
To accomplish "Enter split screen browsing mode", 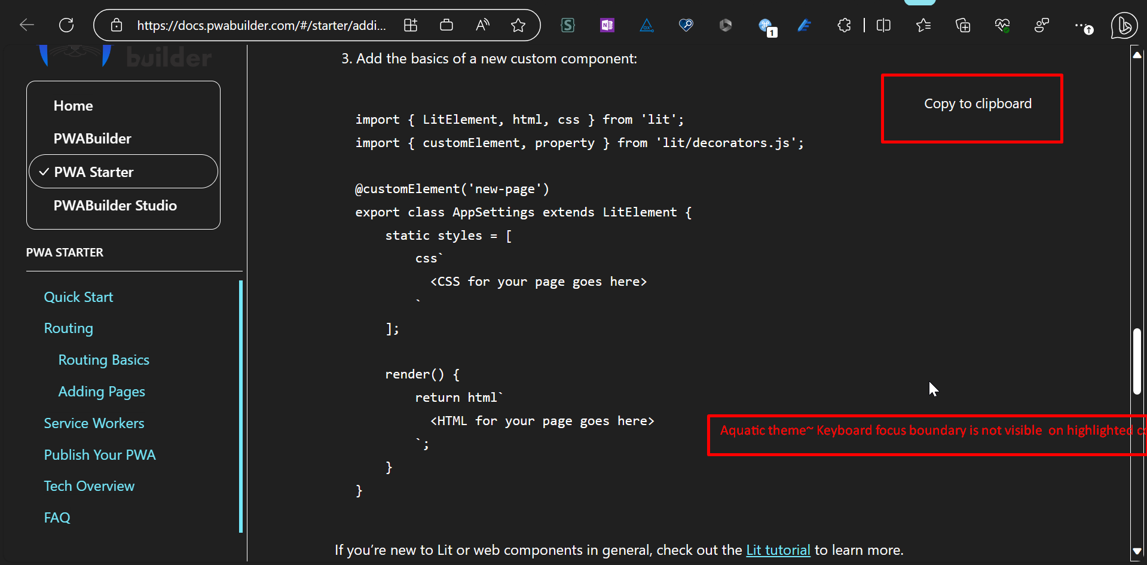I will tap(883, 25).
